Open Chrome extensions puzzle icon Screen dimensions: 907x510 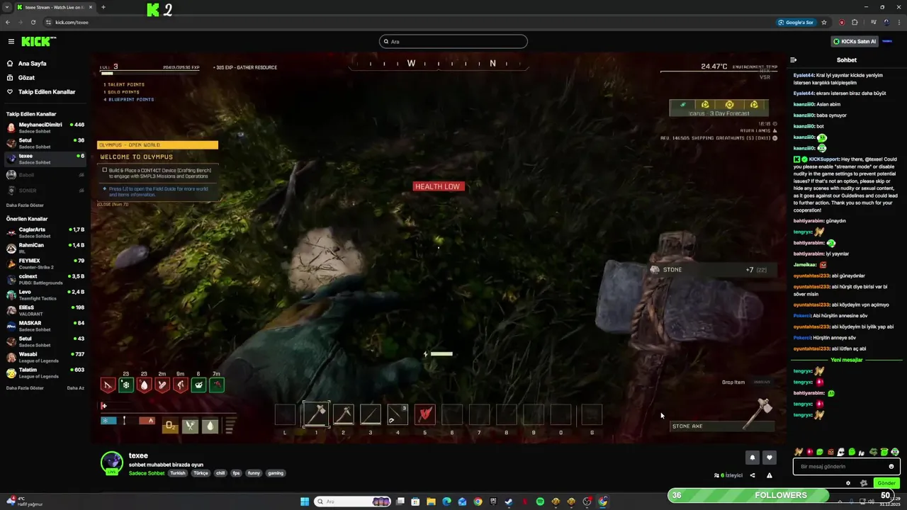[x=855, y=22]
